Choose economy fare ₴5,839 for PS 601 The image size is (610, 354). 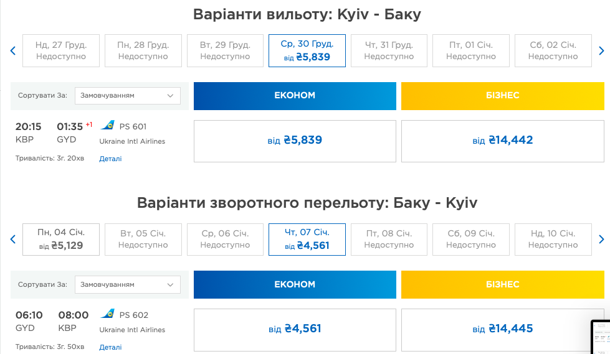click(x=295, y=141)
